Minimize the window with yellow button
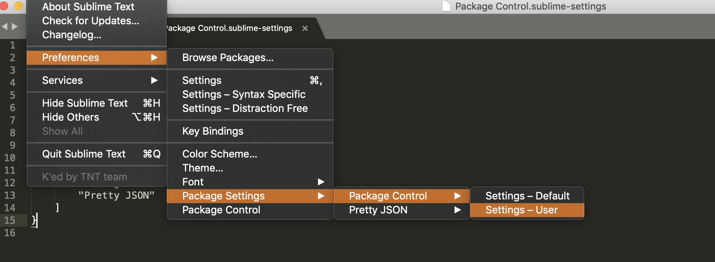 pyautogui.click(x=18, y=6)
